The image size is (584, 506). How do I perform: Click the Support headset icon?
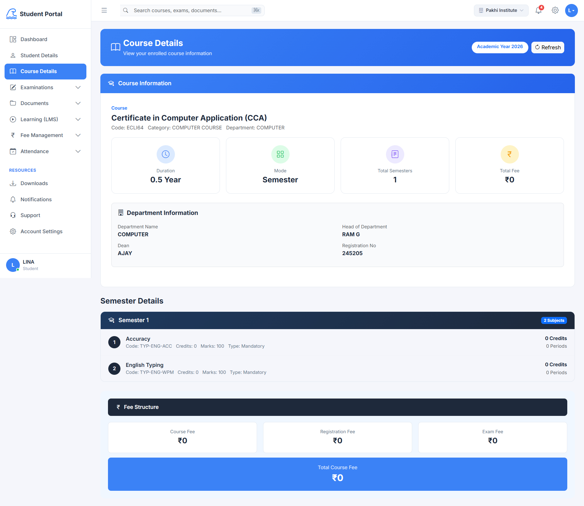13,215
